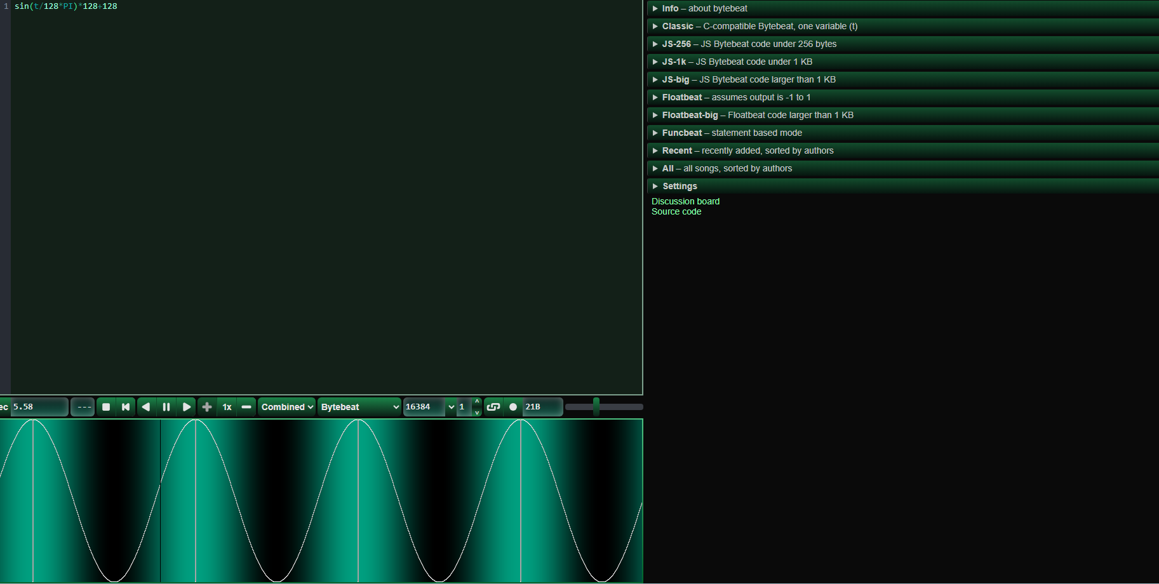Viewport: 1159px width, 584px height.
Task: Open the 16384 sample rate dropdown
Action: pos(451,407)
